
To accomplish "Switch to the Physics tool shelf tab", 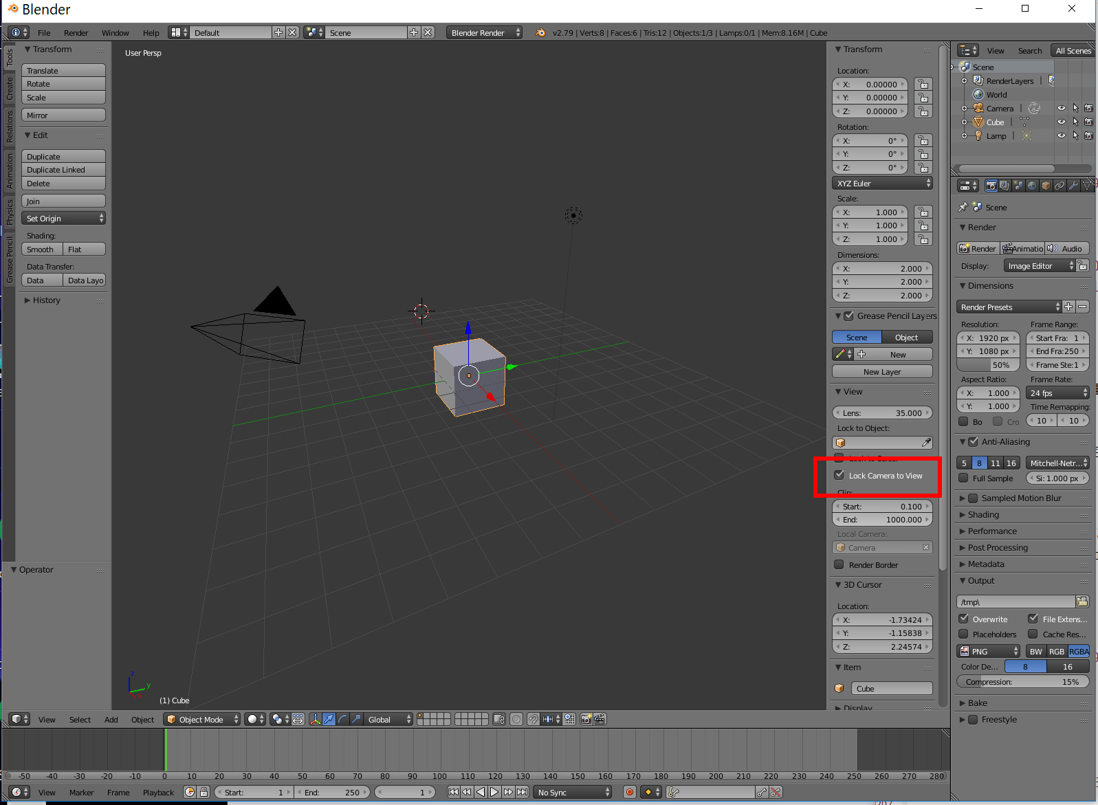I will tap(9, 212).
